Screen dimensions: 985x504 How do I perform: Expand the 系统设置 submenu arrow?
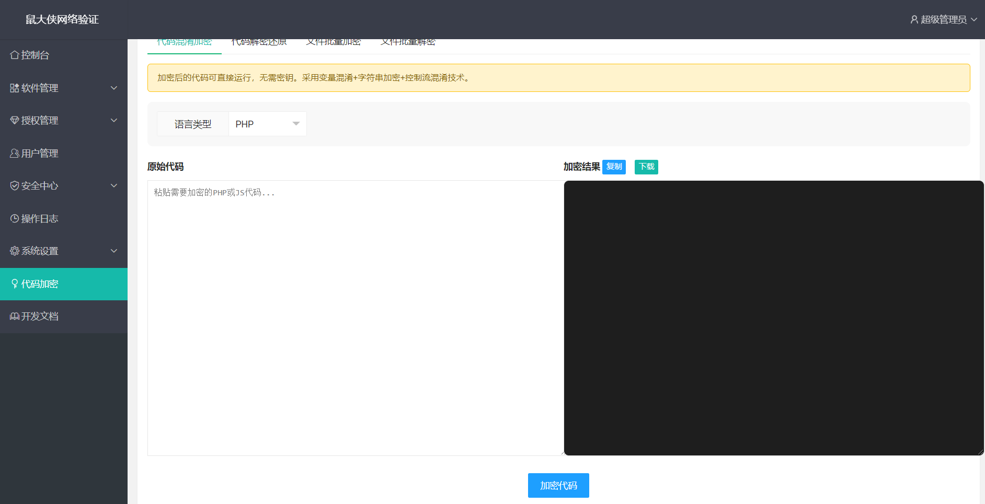coord(114,251)
